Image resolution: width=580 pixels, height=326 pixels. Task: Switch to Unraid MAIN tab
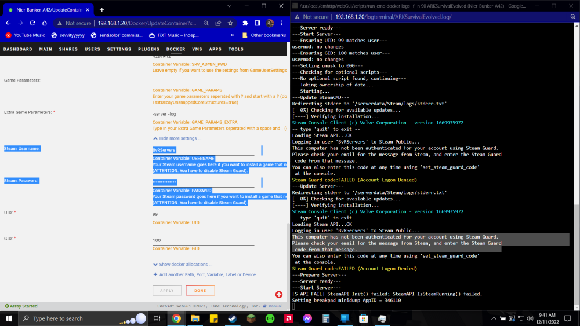tap(45, 49)
